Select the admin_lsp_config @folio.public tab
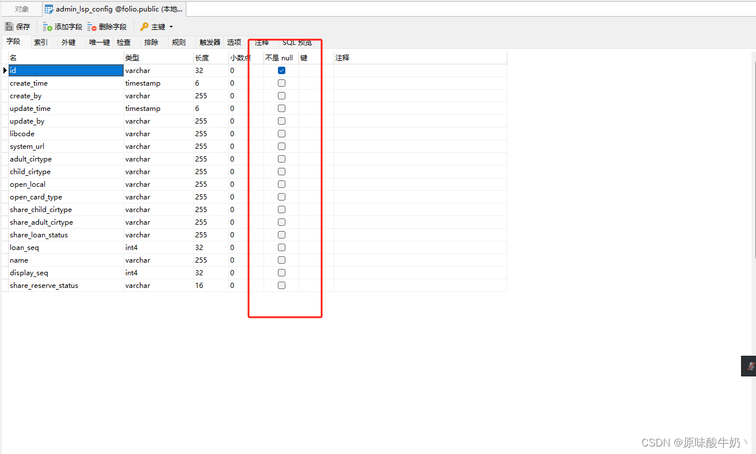Screen dimensions: 756x454 click(x=114, y=9)
